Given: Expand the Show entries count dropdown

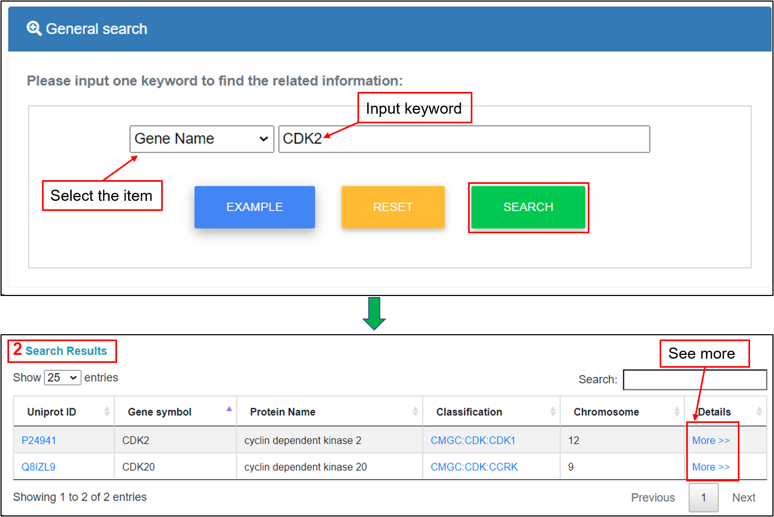Looking at the screenshot, I should (62, 378).
